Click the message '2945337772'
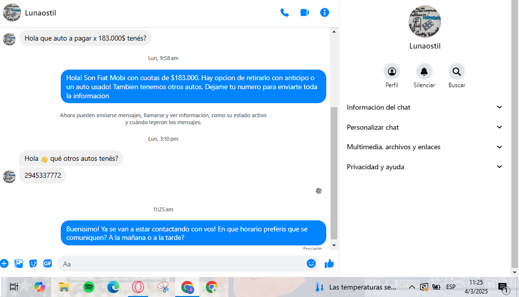Viewport: 519px width, 297px height. [43, 175]
